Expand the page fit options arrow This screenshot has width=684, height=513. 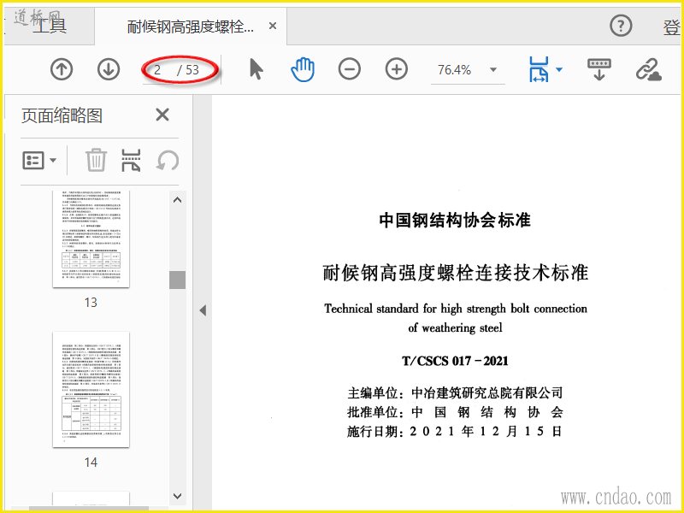coord(559,70)
